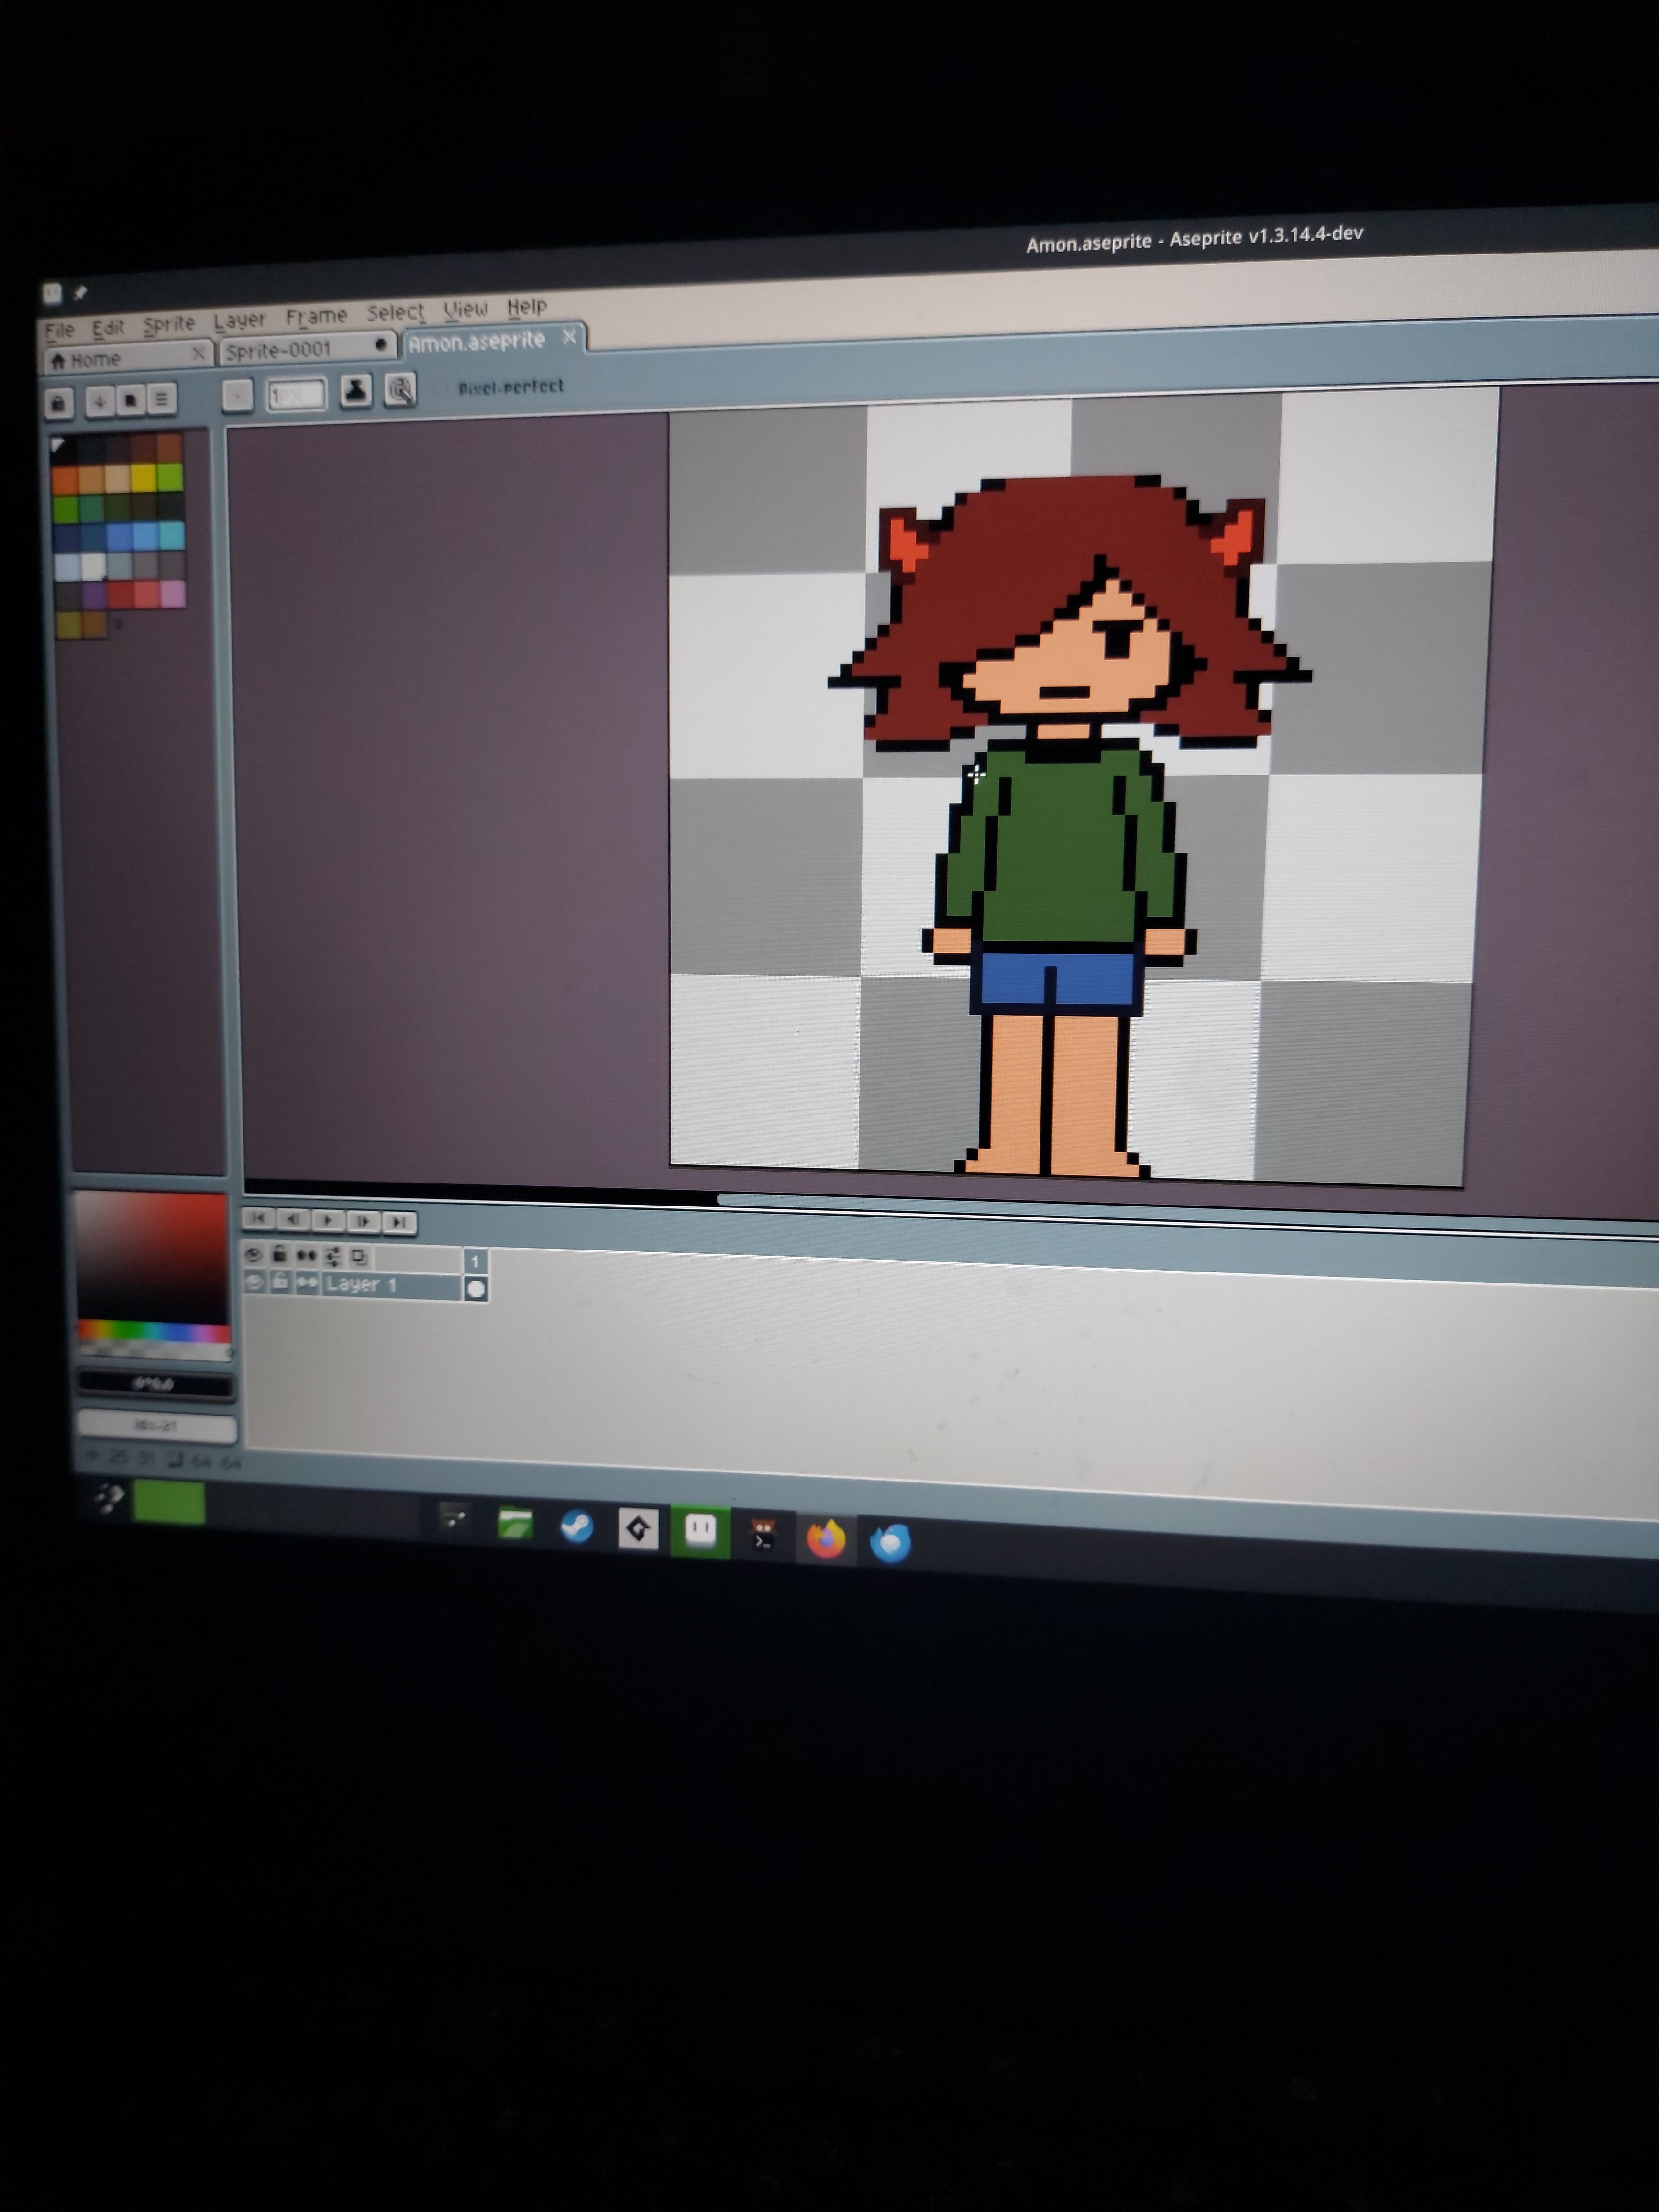The width and height of the screenshot is (1659, 2212).
Task: Pick the dark navy blue palette swatch
Action: point(66,538)
